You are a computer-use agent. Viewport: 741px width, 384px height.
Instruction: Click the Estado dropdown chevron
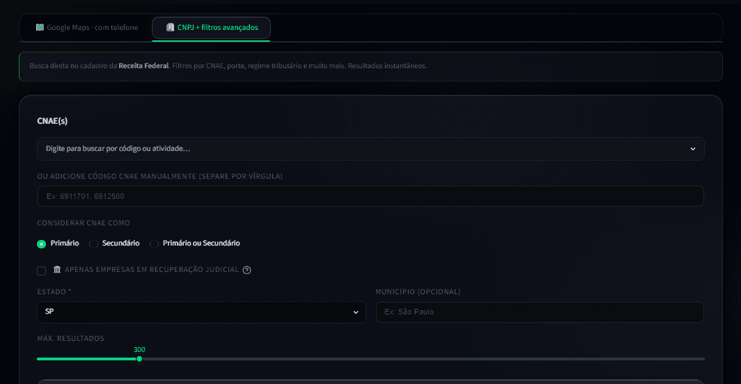(355, 312)
